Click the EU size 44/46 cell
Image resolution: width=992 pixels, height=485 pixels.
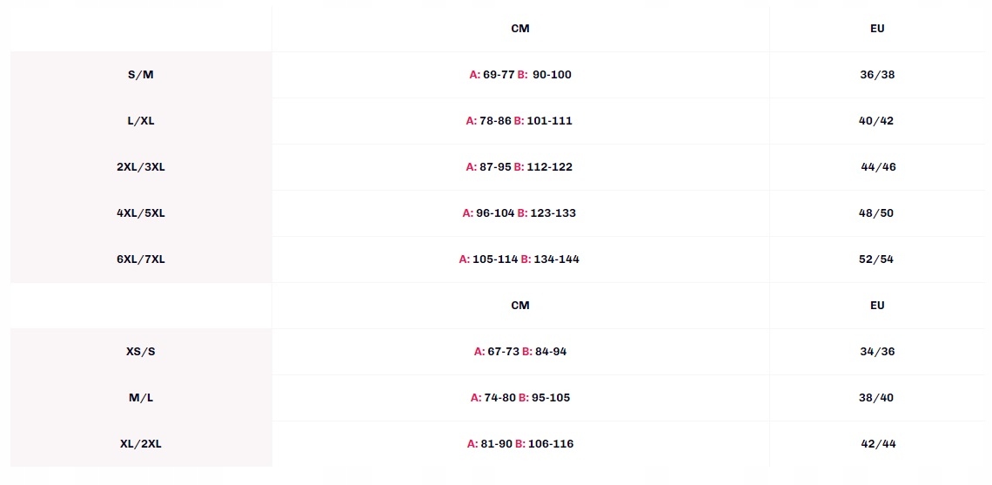(x=877, y=167)
